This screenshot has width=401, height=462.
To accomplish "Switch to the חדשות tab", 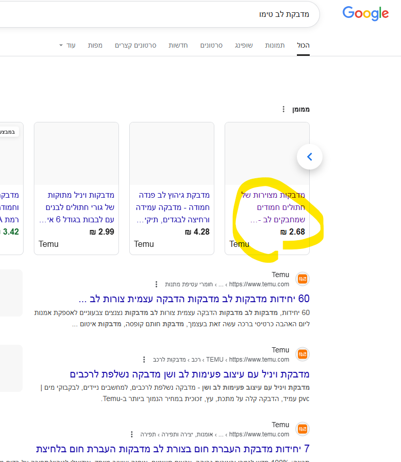I will (x=178, y=46).
